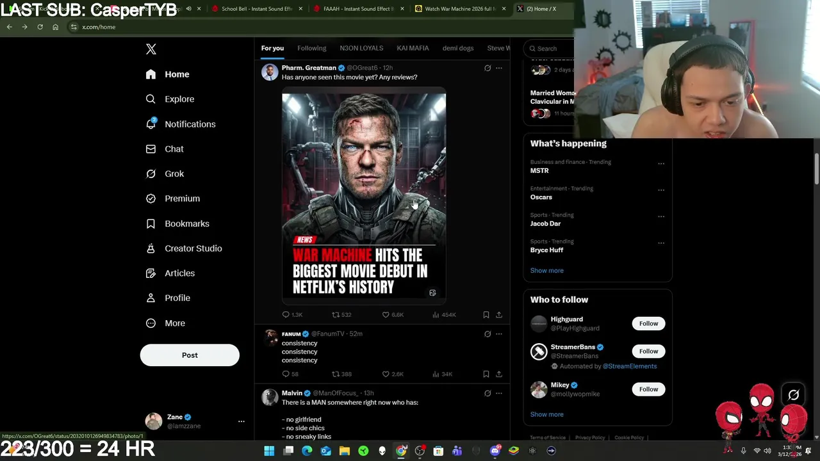The image size is (820, 461).
Task: Repost Pharm. Greatman's post
Action: point(341,315)
